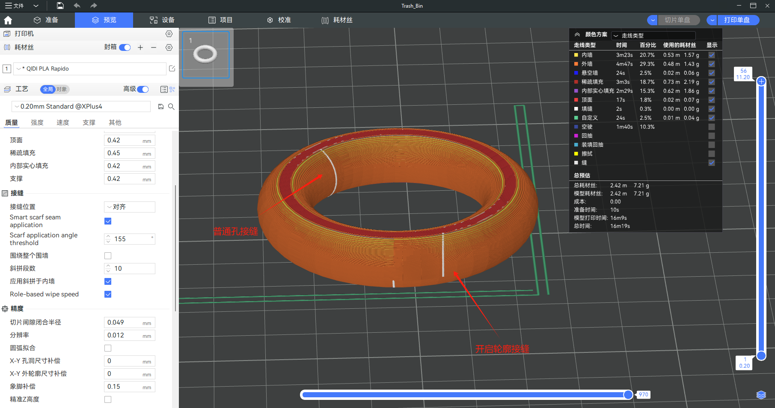This screenshot has width=775, height=408.
Task: Switch to the 准备 tab
Action: point(46,20)
